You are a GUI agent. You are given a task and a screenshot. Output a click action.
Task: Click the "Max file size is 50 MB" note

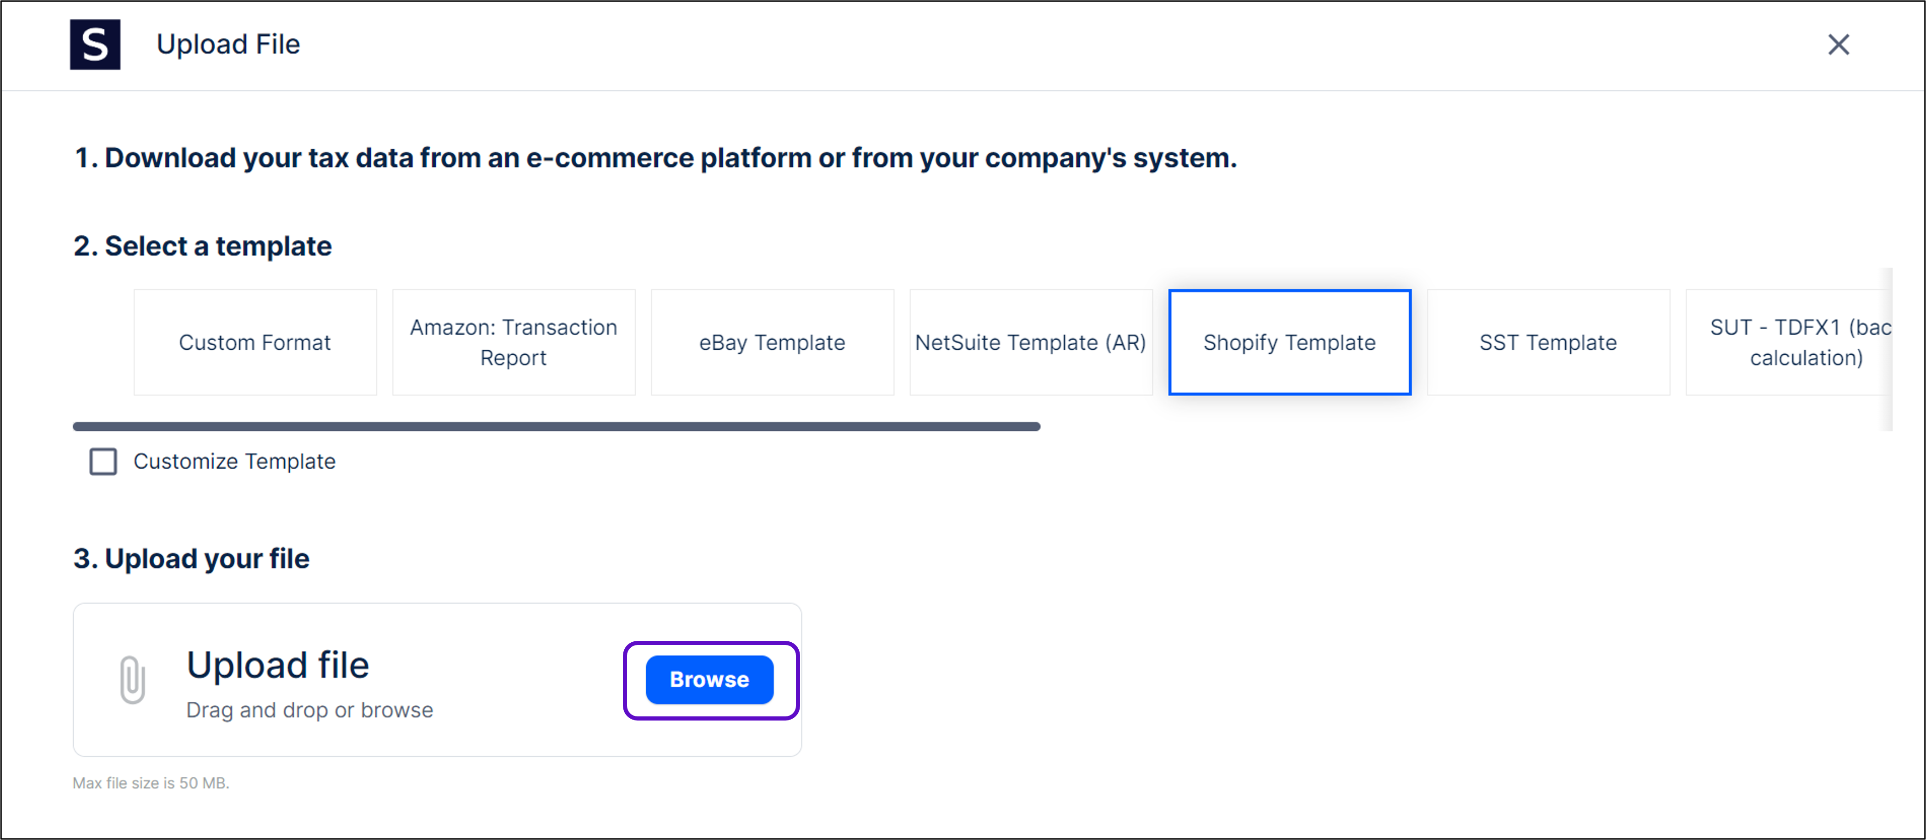tap(151, 783)
